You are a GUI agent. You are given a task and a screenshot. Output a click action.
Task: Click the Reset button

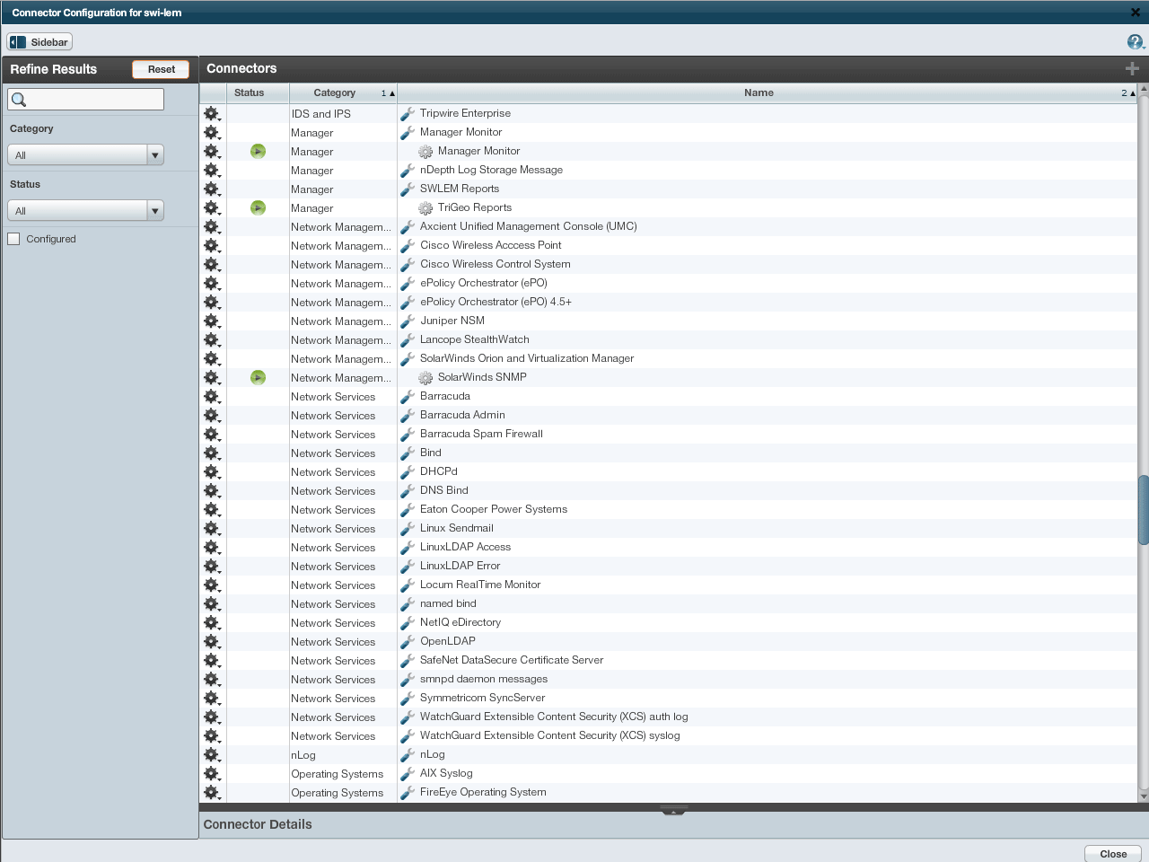[x=162, y=69]
